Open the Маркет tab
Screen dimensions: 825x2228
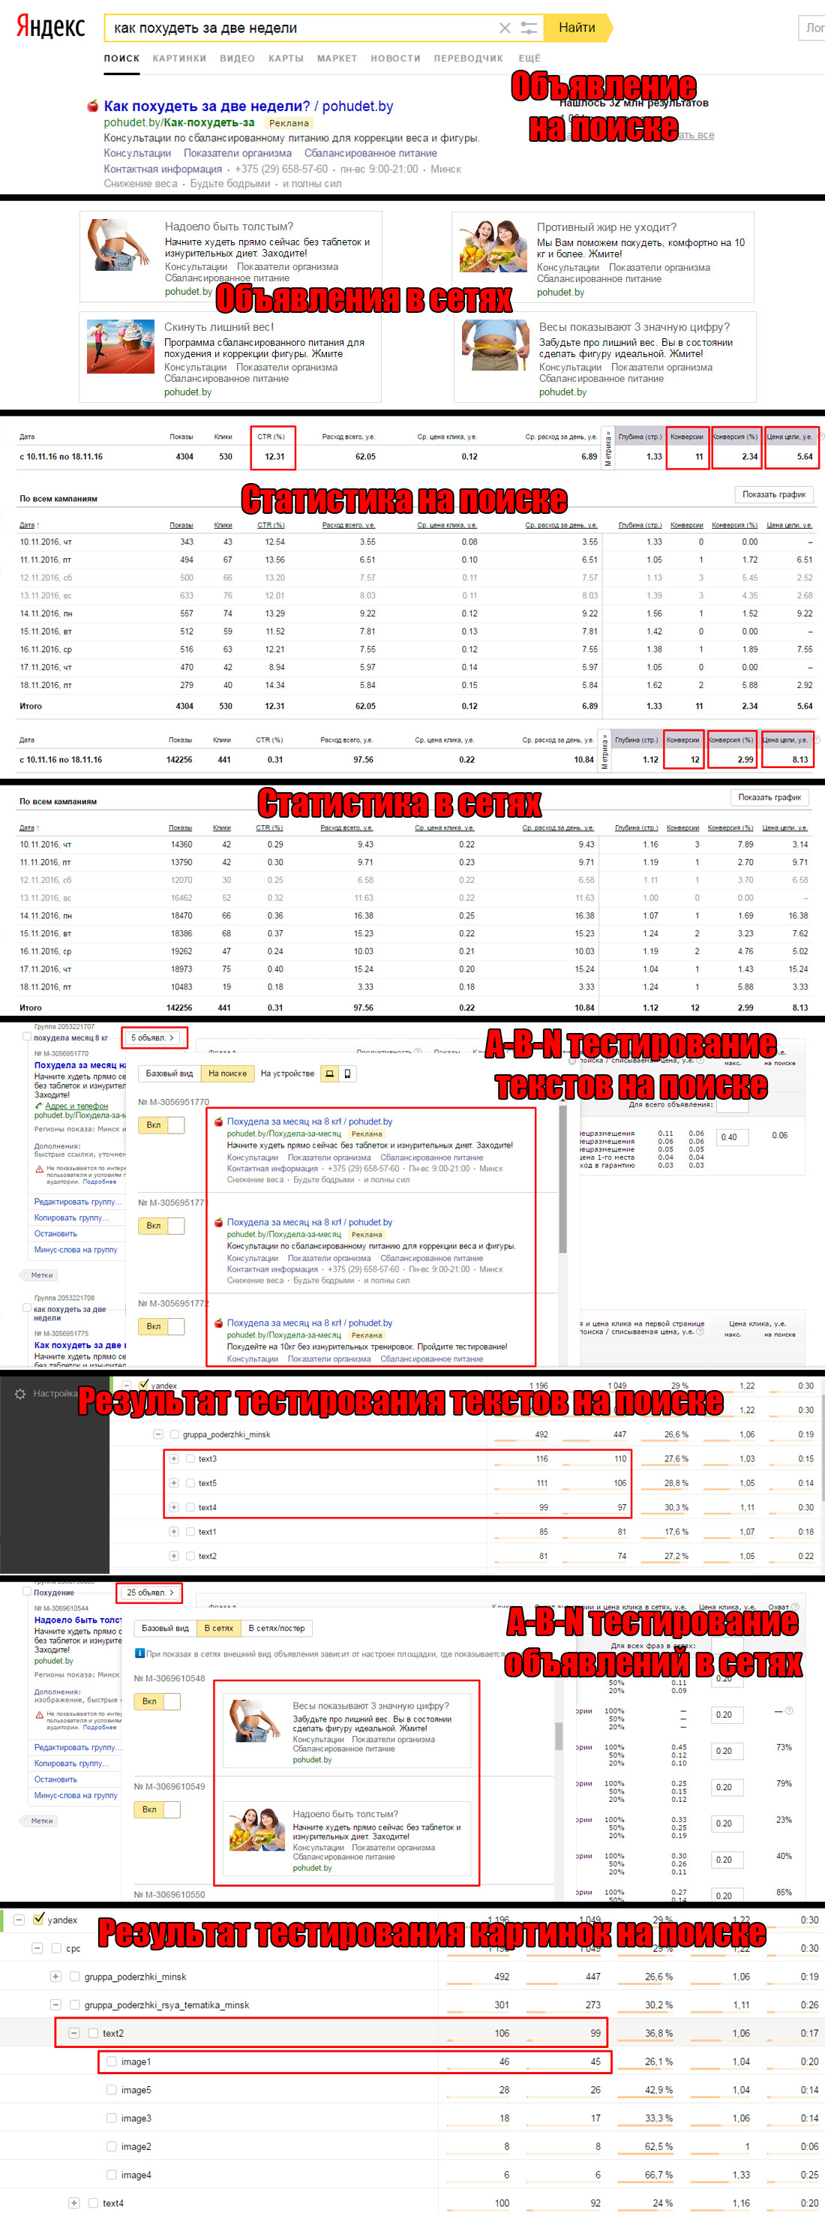click(337, 58)
